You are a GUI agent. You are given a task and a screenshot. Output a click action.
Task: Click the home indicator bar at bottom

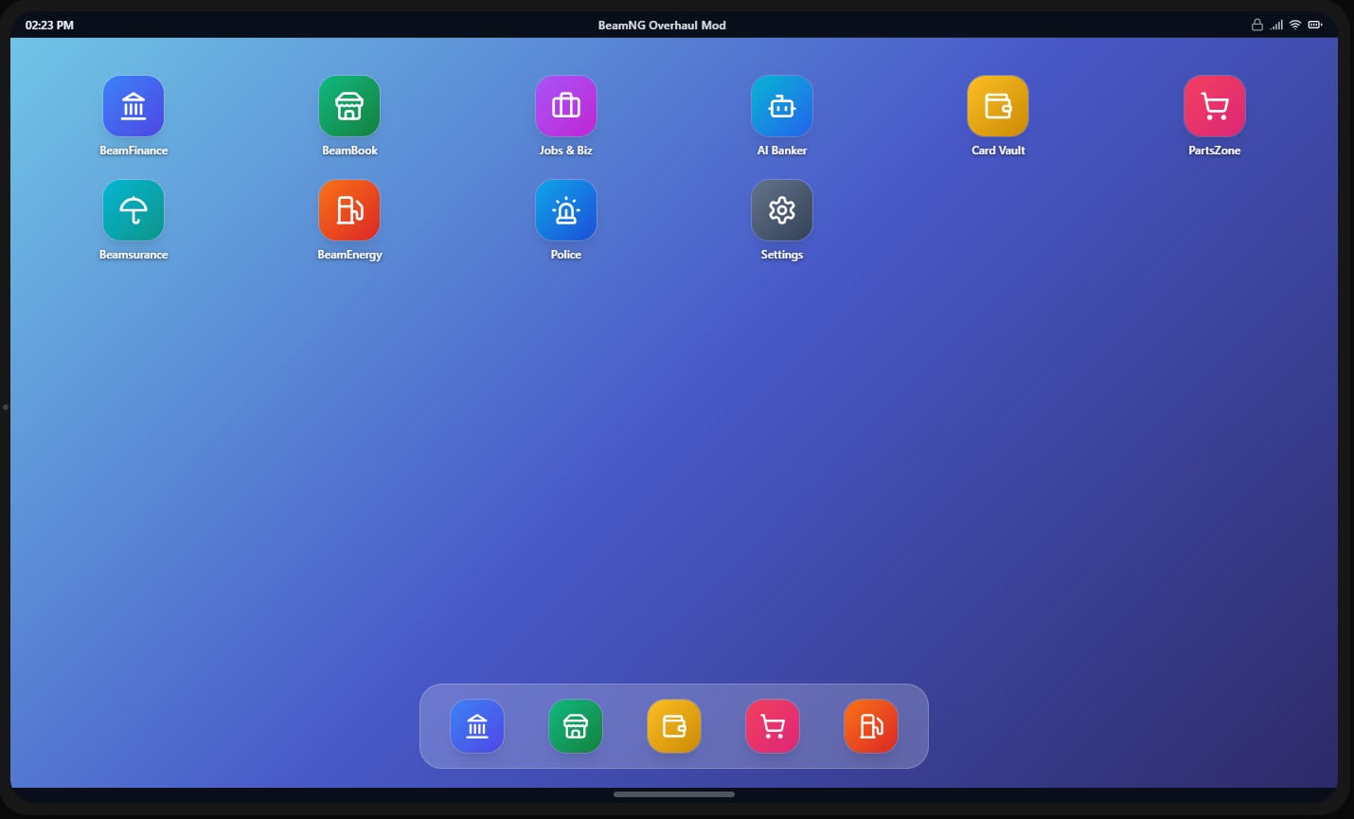(x=674, y=794)
